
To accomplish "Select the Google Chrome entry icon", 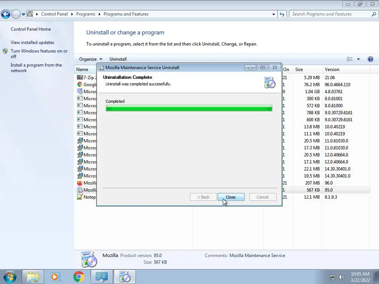I will tap(80, 85).
